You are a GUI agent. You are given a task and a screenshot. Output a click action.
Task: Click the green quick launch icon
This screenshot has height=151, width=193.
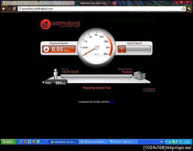tap(38, 142)
